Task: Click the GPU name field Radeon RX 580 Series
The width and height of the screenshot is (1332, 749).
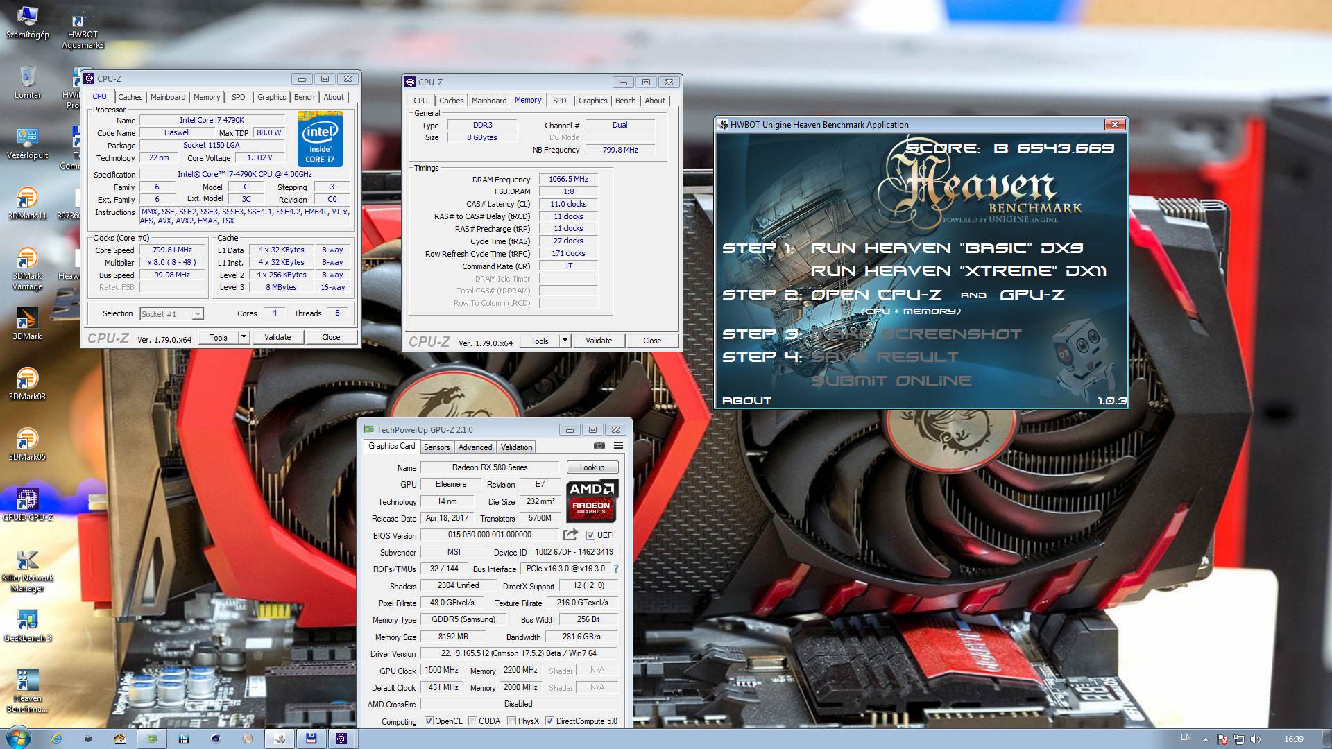Action: 490,467
